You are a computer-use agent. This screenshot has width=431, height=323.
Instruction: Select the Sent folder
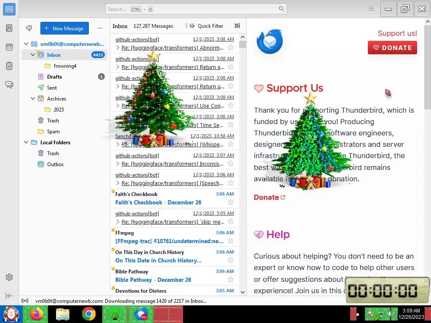pyautogui.click(x=64, y=87)
